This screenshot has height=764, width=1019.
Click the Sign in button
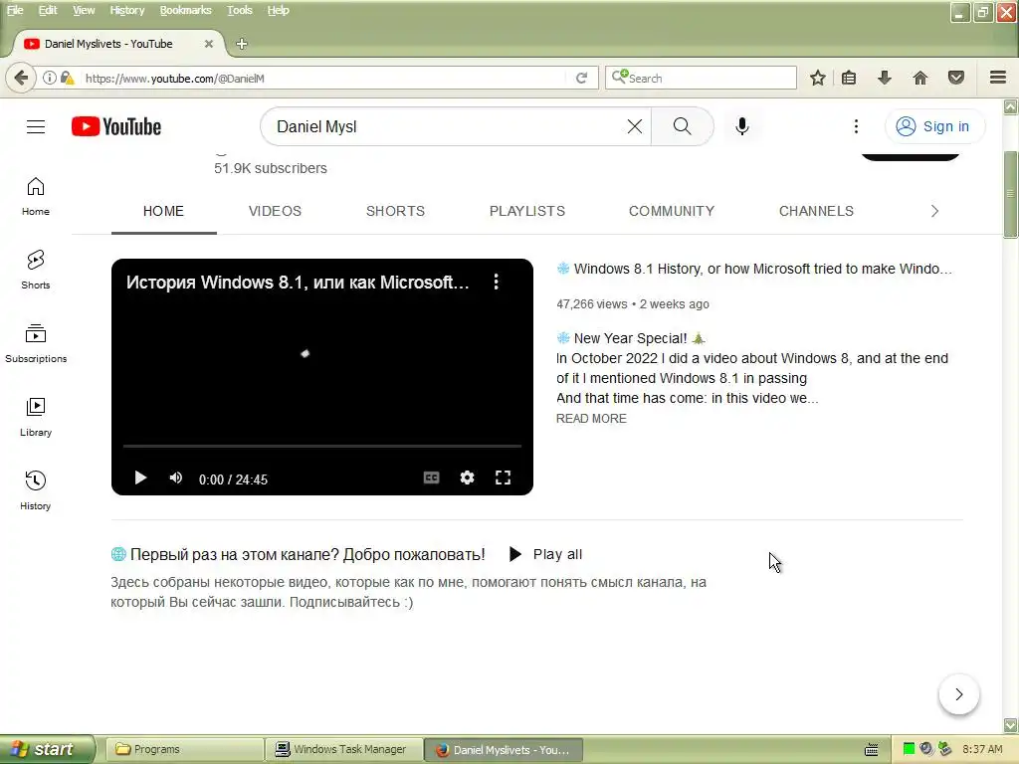click(x=934, y=126)
